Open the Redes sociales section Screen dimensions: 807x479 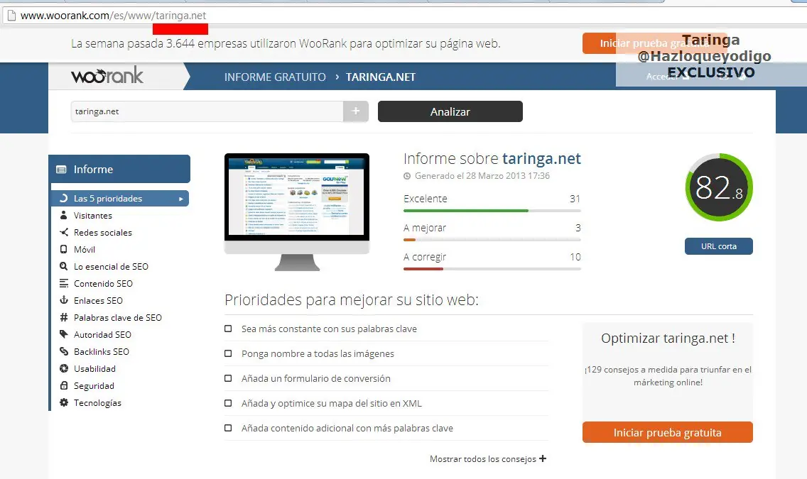coord(103,232)
